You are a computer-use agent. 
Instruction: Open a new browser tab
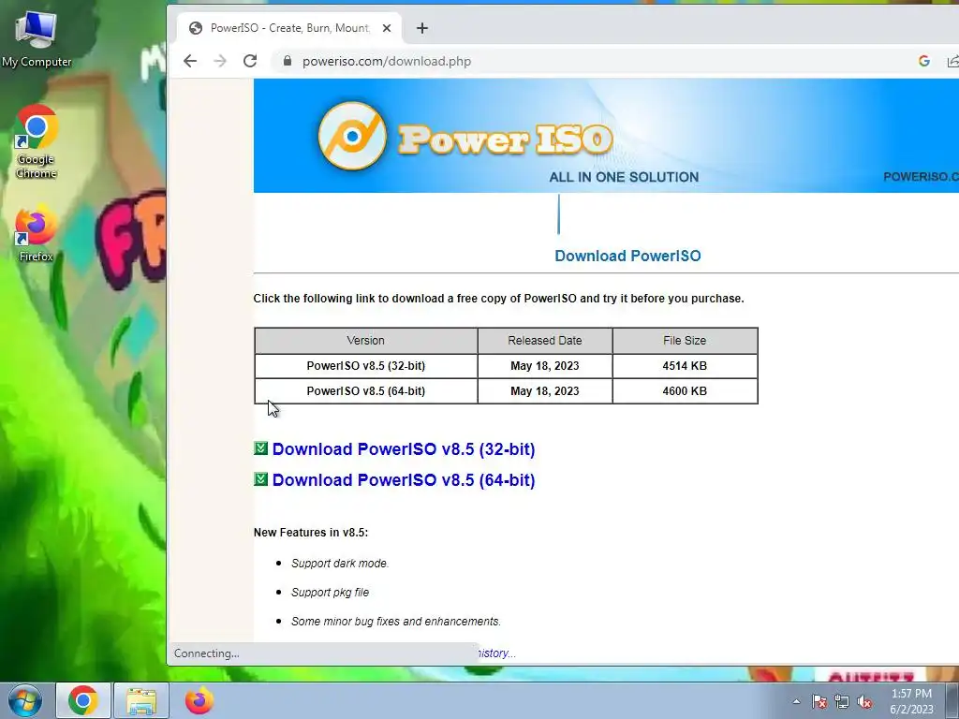422,28
